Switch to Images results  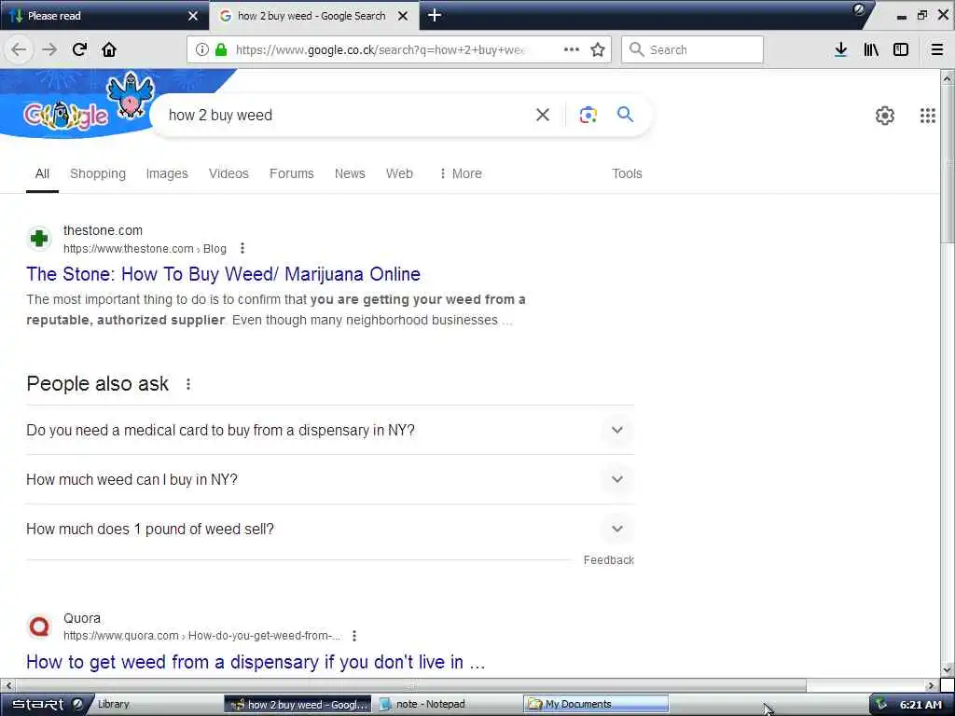[x=167, y=173]
